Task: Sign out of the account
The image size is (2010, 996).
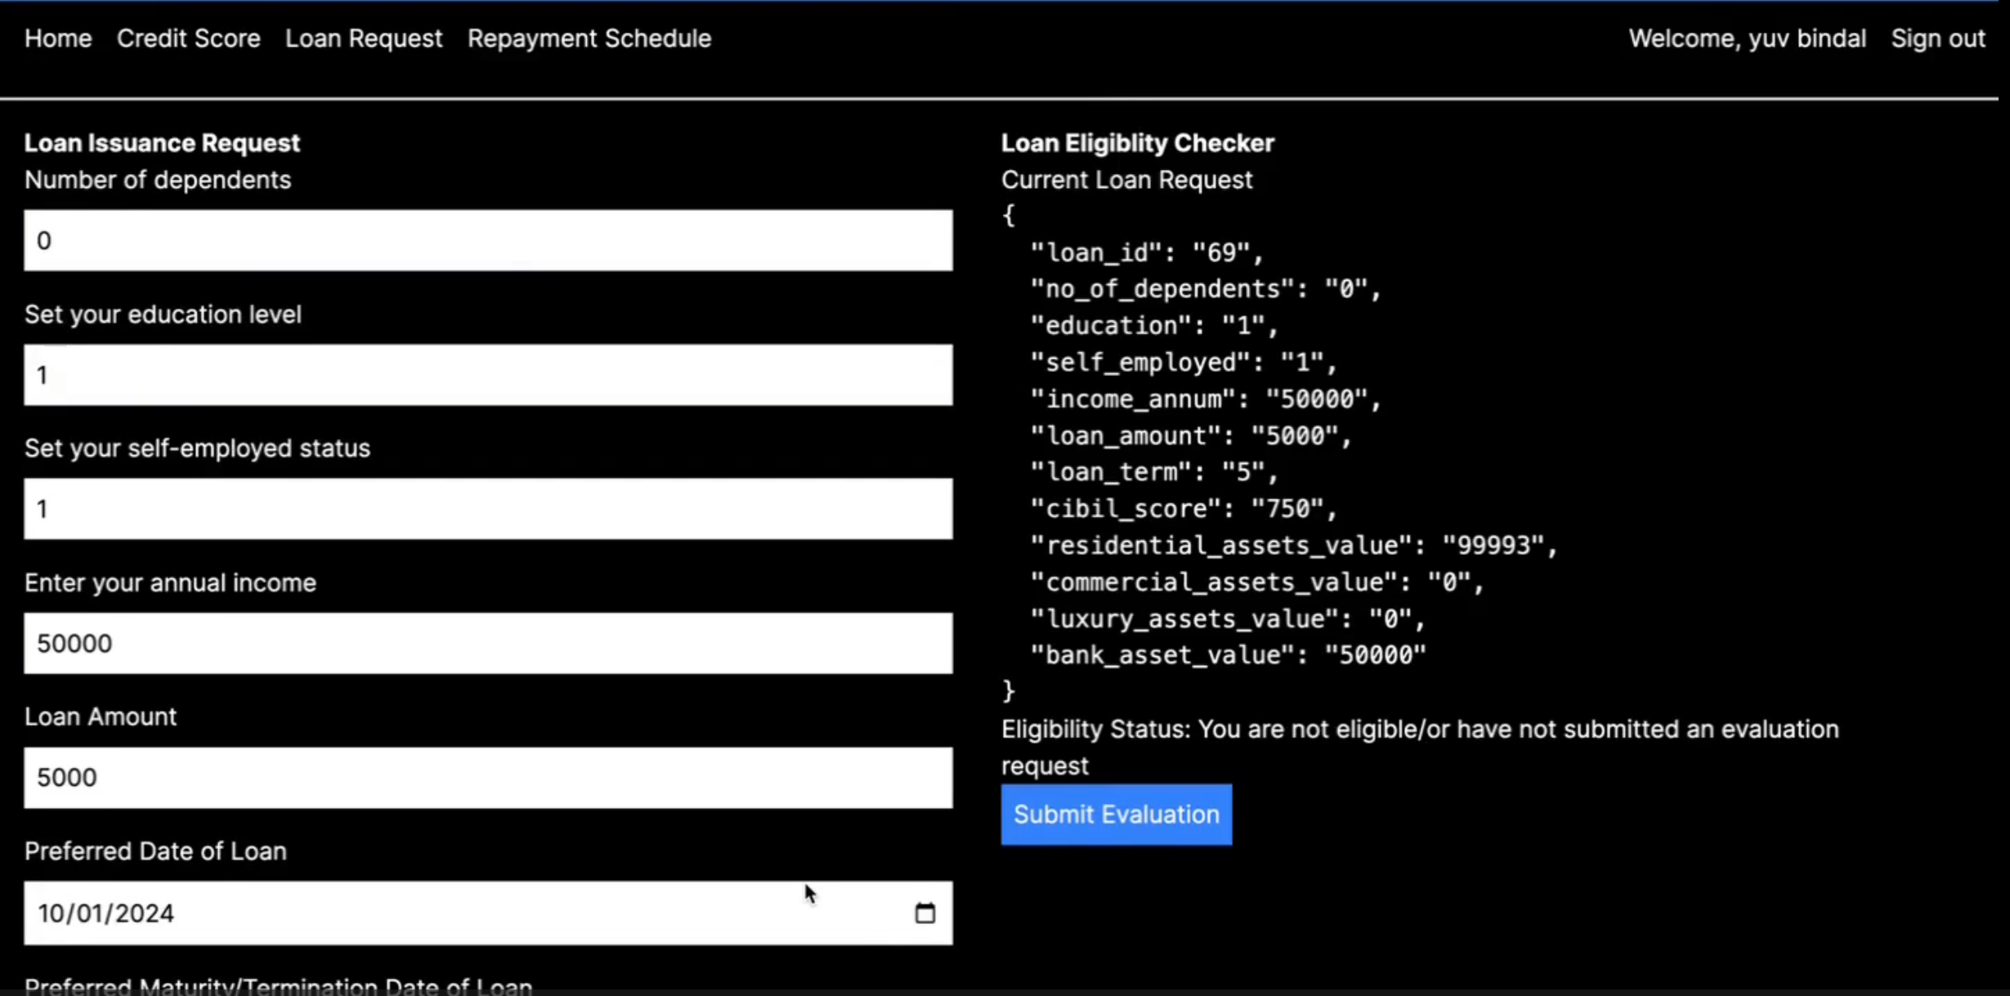Action: click(x=1937, y=38)
